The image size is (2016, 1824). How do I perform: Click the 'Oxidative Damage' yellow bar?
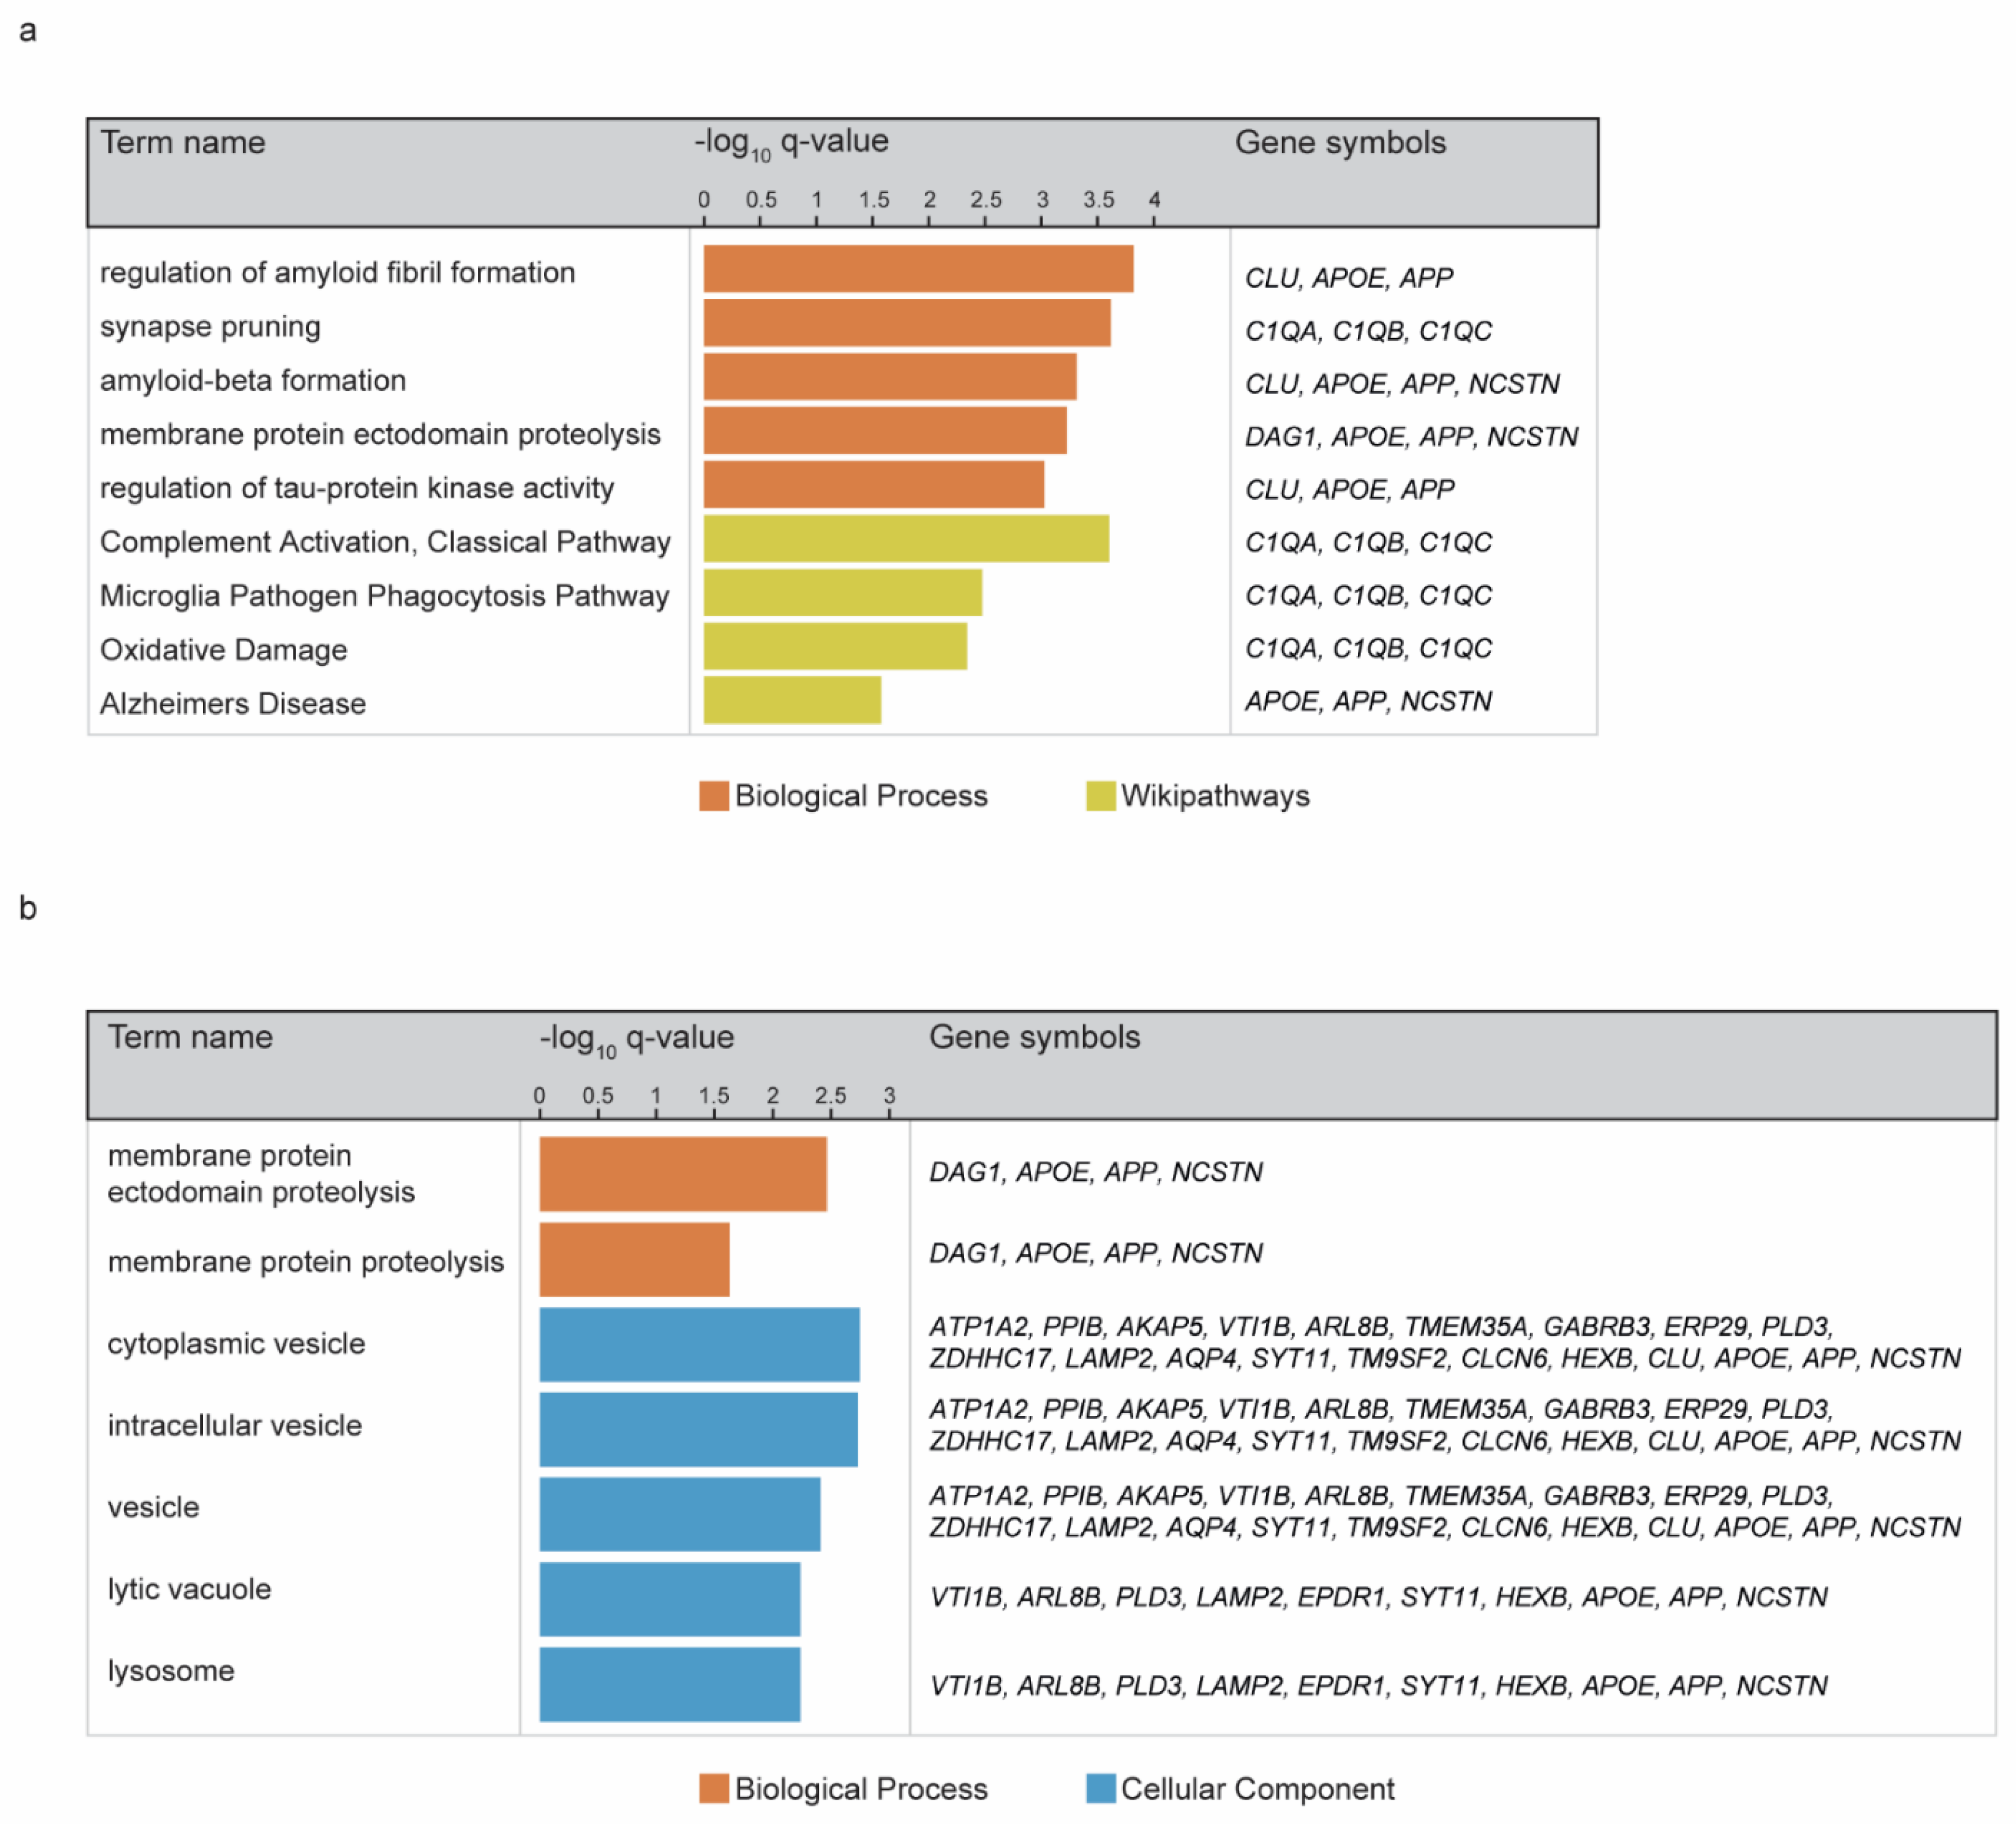(x=835, y=646)
